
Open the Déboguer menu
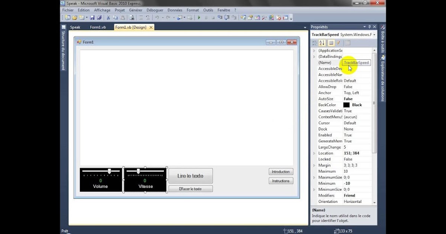[155, 10]
